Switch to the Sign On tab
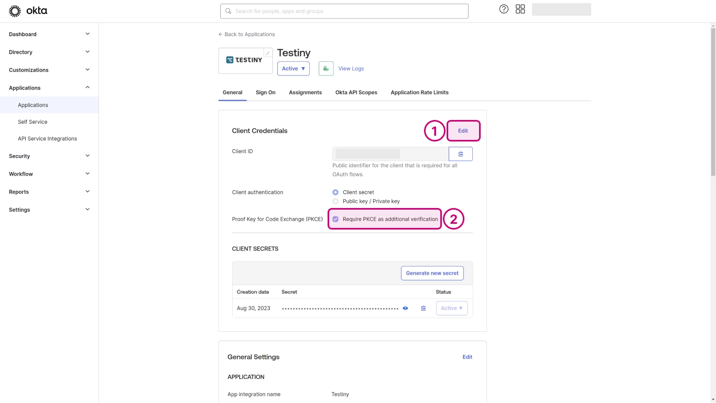The image size is (716, 403). pyautogui.click(x=265, y=92)
